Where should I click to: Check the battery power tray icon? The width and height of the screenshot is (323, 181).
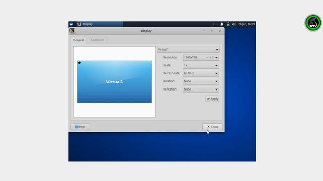pos(228,24)
